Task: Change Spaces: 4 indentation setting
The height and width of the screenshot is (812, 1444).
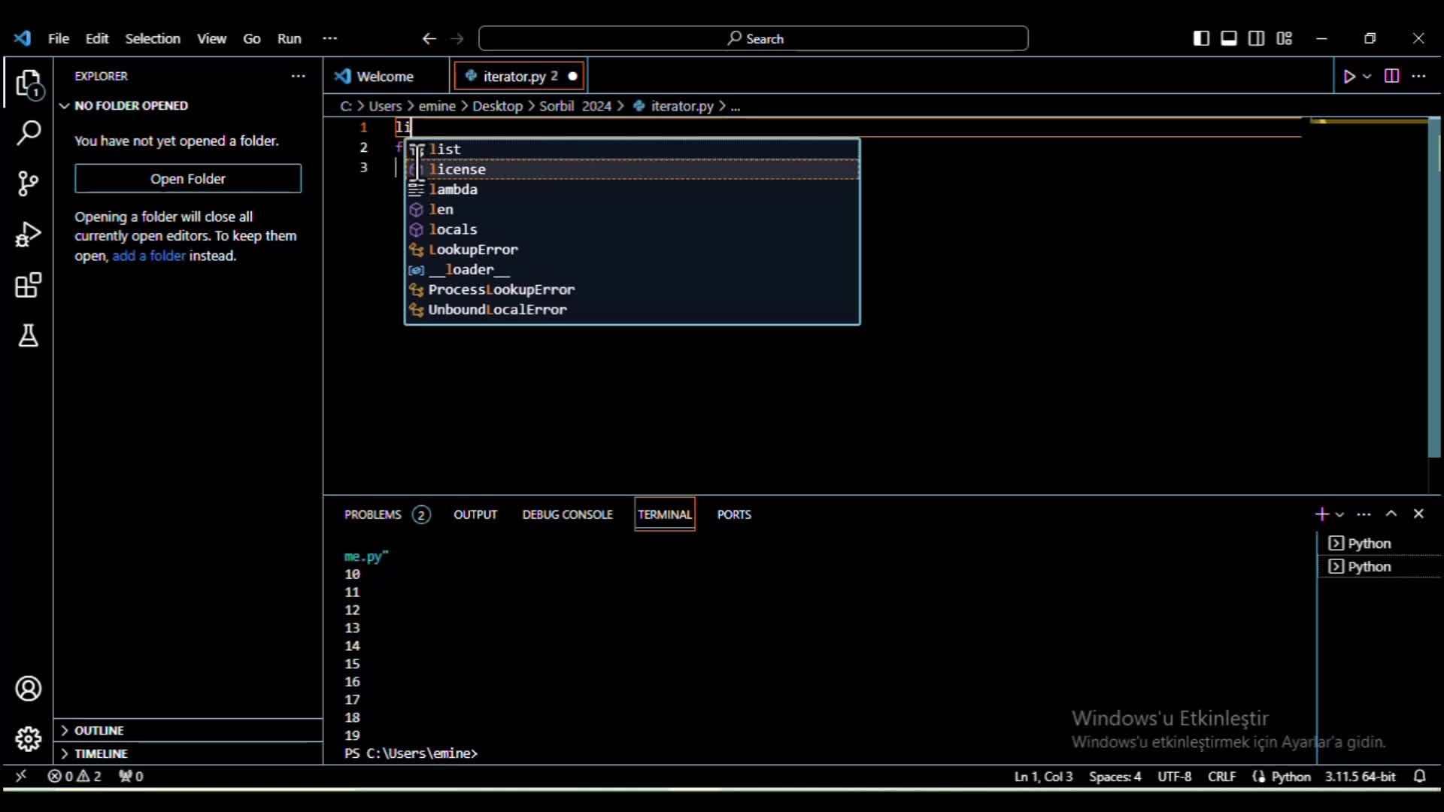Action: click(1115, 776)
